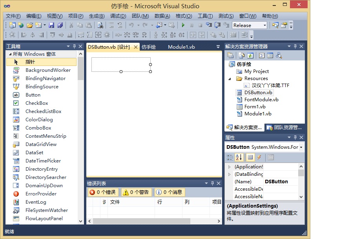This screenshot has width=339, height=239.
Task: Open the 调试(D) debug menu
Action: pos(118,16)
